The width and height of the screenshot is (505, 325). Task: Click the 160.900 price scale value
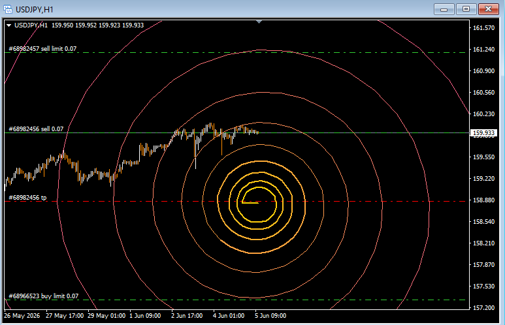tap(483, 71)
